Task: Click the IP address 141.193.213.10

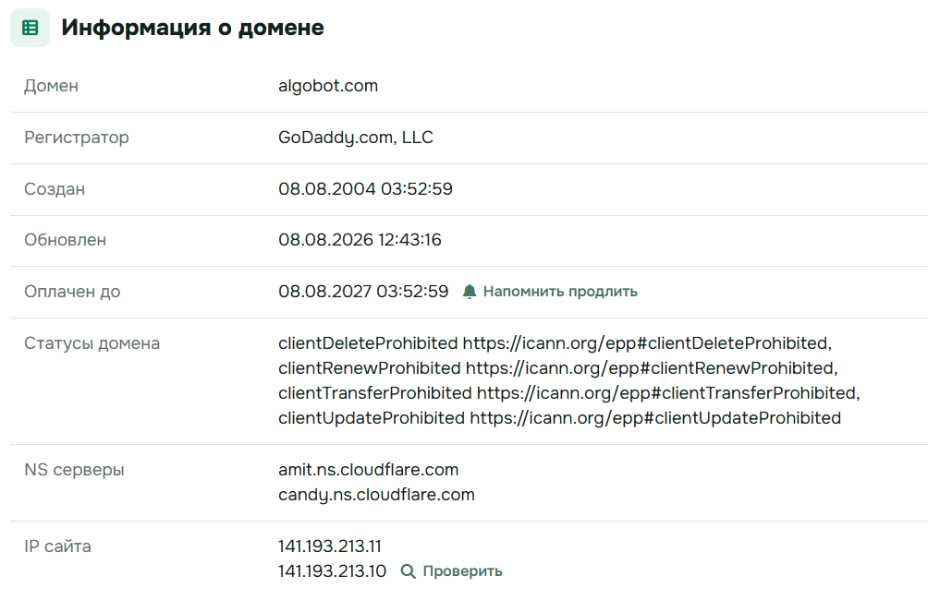Action: point(332,571)
